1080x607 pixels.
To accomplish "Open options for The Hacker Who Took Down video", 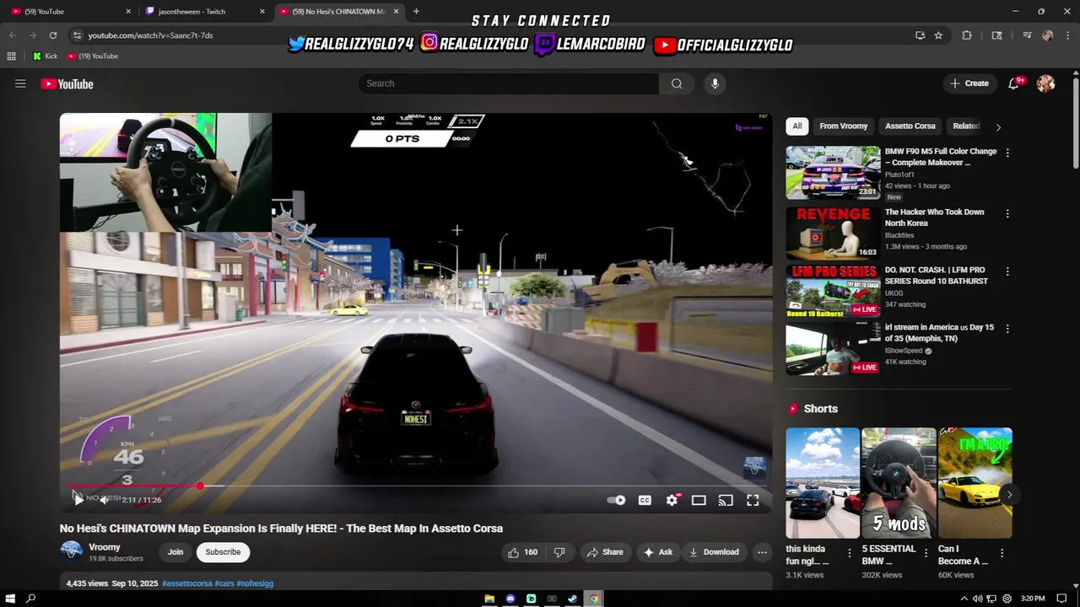I will pyautogui.click(x=1007, y=214).
